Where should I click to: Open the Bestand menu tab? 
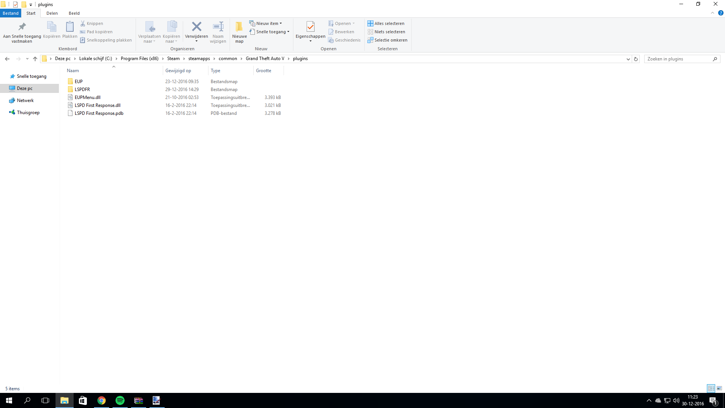pos(11,13)
